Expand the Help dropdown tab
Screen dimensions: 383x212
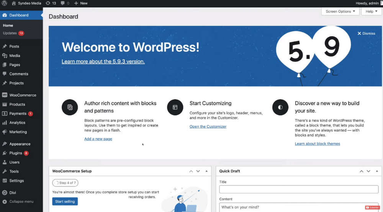(x=371, y=11)
